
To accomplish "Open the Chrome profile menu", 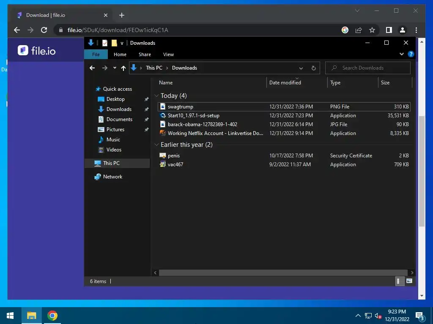I will (x=403, y=30).
